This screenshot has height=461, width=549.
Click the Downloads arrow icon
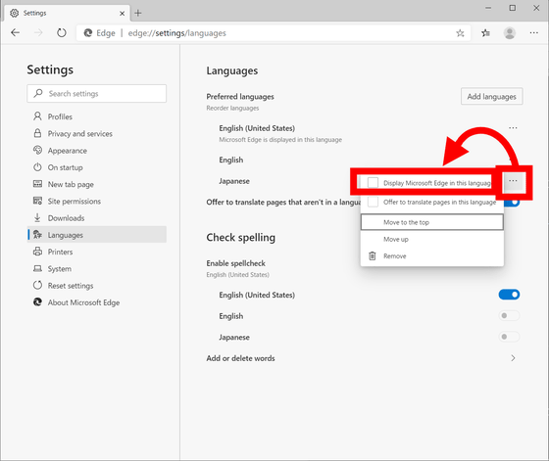(37, 217)
